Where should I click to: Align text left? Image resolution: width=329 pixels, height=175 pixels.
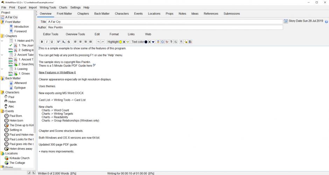[x=75, y=42]
